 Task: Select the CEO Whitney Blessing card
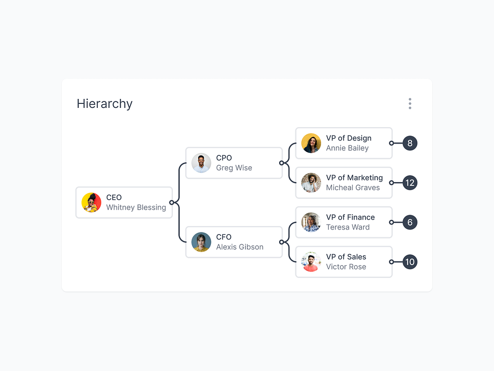(123, 202)
